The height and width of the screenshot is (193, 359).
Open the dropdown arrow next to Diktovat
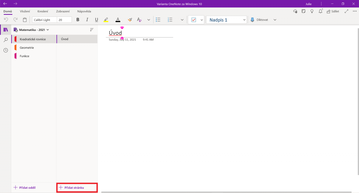[x=275, y=20]
